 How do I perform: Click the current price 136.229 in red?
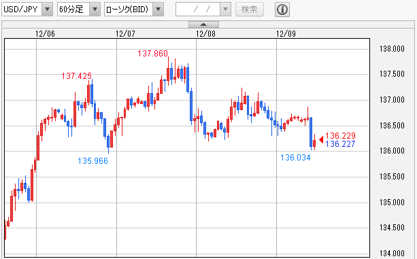pos(340,136)
